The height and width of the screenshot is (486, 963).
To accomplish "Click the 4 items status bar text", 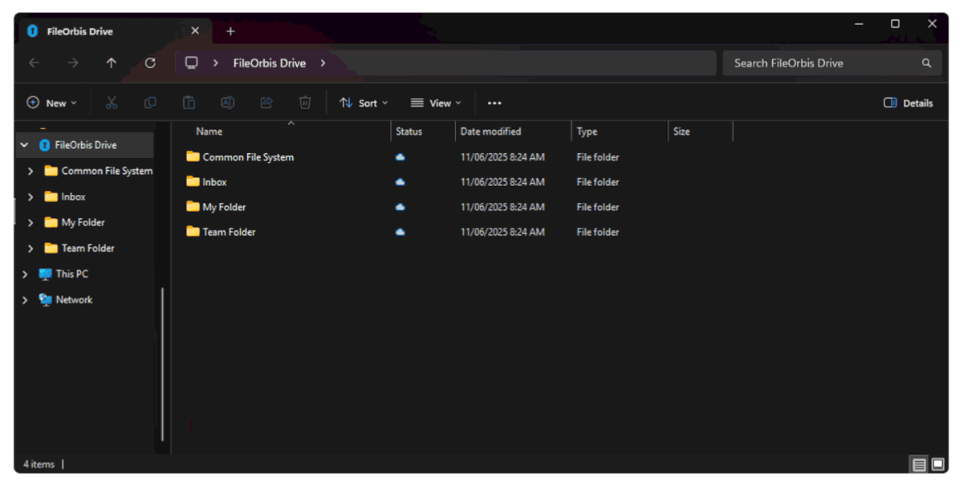I will pos(38,464).
